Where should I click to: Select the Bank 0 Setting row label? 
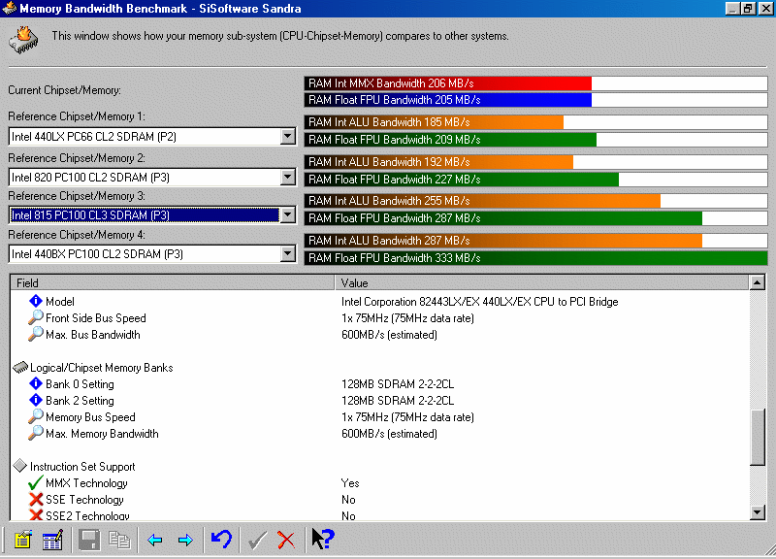tap(80, 384)
